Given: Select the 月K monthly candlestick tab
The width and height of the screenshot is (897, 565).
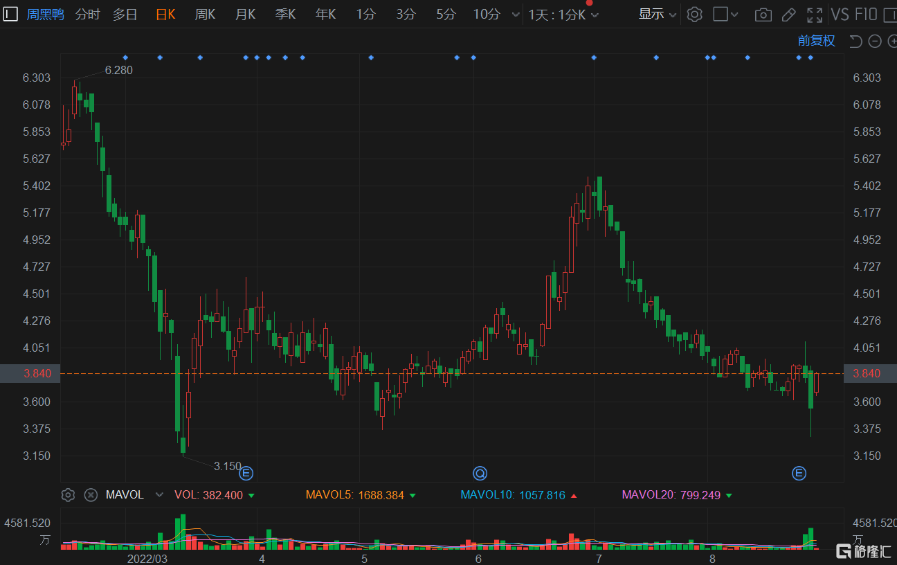Looking at the screenshot, I should coord(245,15).
